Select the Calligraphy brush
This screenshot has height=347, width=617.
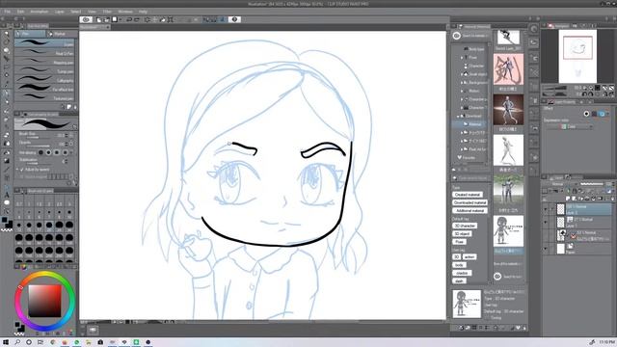coord(44,80)
